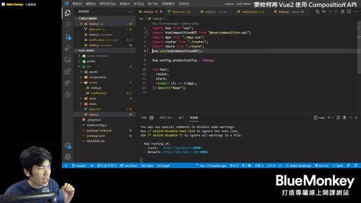Click the Split Editor icon in the editor toolbar
This screenshot has width=361, height=203.
coord(349,11)
